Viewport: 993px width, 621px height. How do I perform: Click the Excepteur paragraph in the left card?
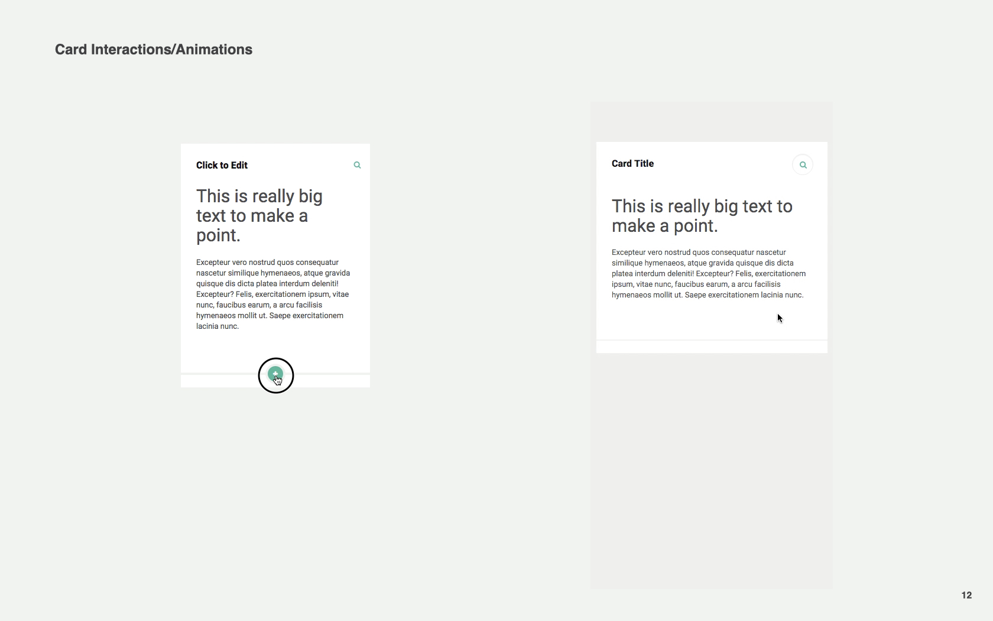click(273, 294)
